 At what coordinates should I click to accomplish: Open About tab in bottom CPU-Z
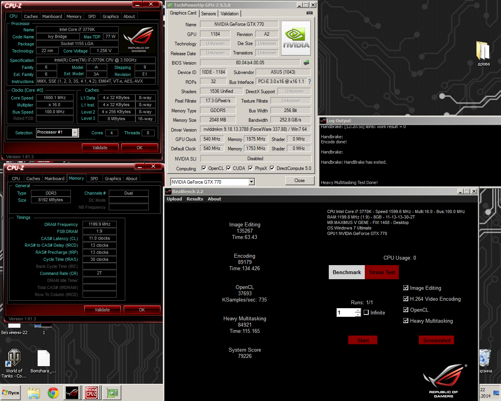pos(132,179)
